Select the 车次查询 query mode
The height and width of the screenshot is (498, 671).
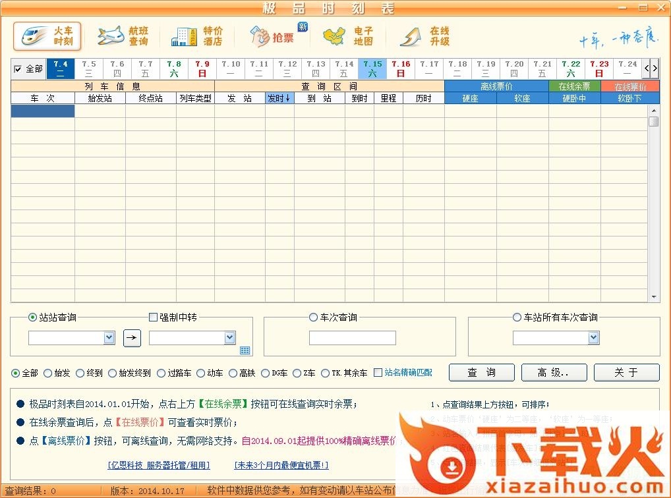coord(313,317)
